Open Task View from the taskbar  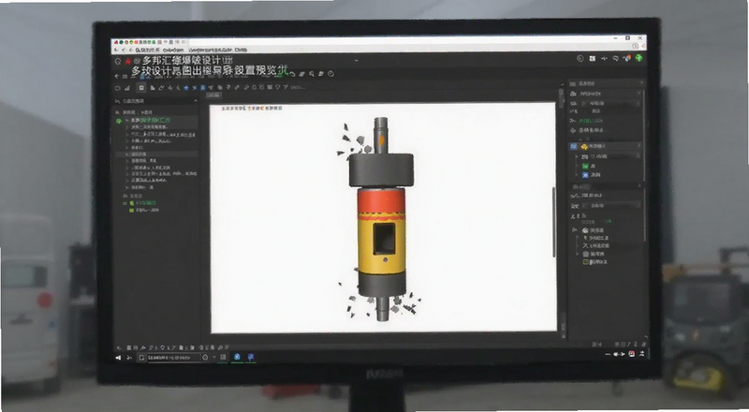coord(223,358)
